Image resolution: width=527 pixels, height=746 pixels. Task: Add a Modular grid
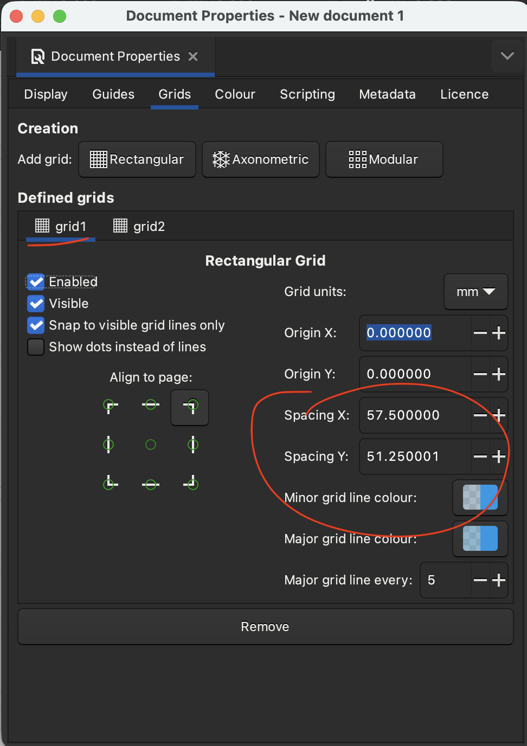384,159
